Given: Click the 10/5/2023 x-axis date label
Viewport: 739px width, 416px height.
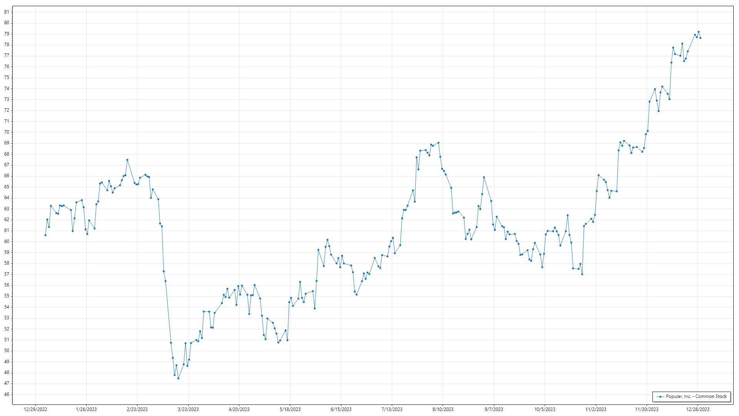Looking at the screenshot, I should click(x=545, y=409).
